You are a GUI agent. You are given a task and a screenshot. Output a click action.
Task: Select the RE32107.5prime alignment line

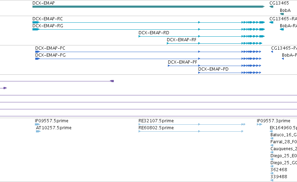[192, 124]
